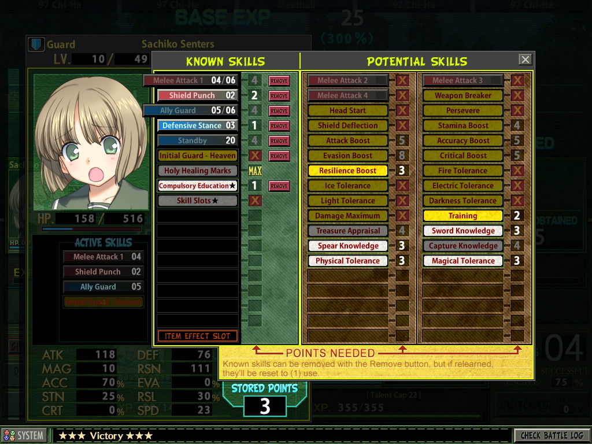
Task: Select Shield Punch in known skills list
Action: [x=198, y=95]
